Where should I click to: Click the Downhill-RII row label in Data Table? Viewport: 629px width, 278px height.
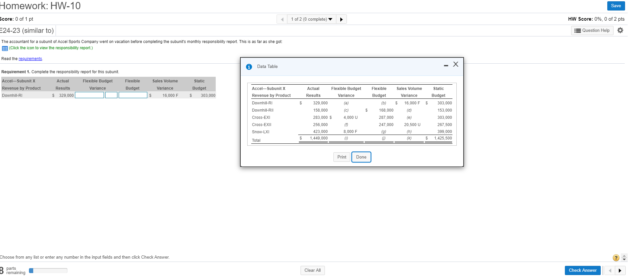coord(262,110)
